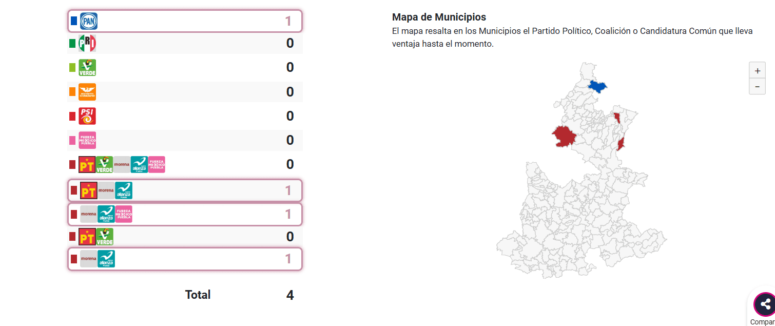Zoom in the municipality map
The height and width of the screenshot is (326, 775).
pyautogui.click(x=757, y=71)
